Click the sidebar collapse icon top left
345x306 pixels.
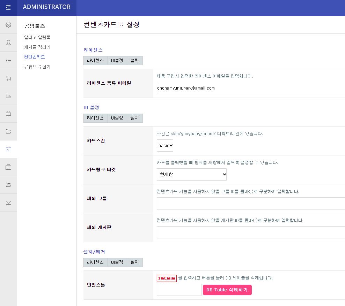[x=8, y=7]
